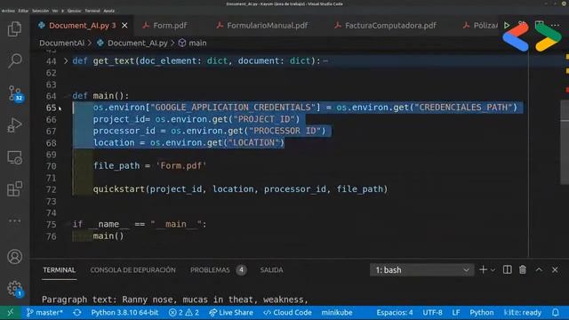The height and width of the screenshot is (320, 569).
Task: Kill the terminal with trash icon
Action: tap(523, 269)
